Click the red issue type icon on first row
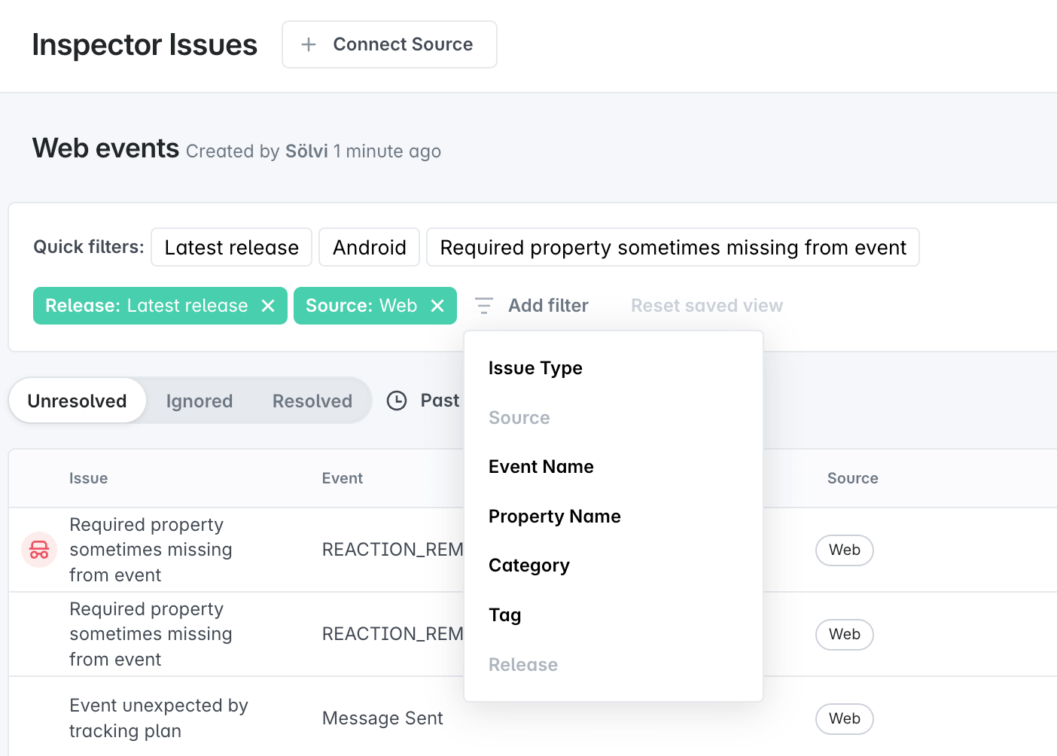This screenshot has height=756, width=1057. 38,550
